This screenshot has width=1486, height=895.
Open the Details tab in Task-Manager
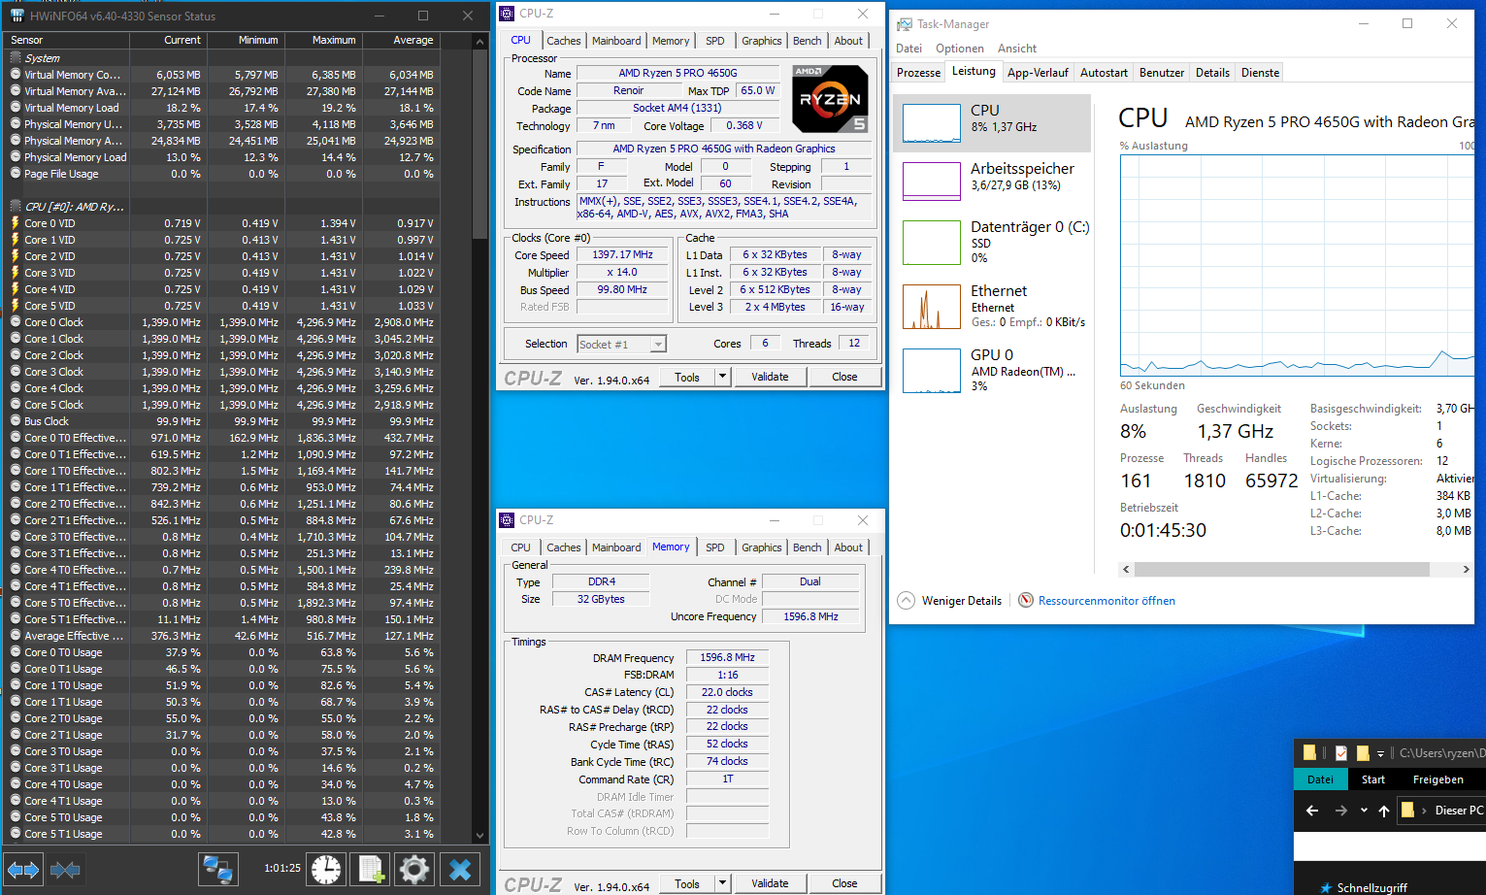click(1212, 73)
